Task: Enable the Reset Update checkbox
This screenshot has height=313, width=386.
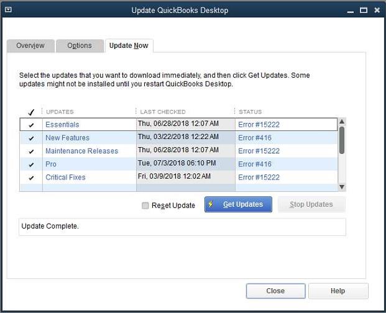Action: [x=145, y=206]
